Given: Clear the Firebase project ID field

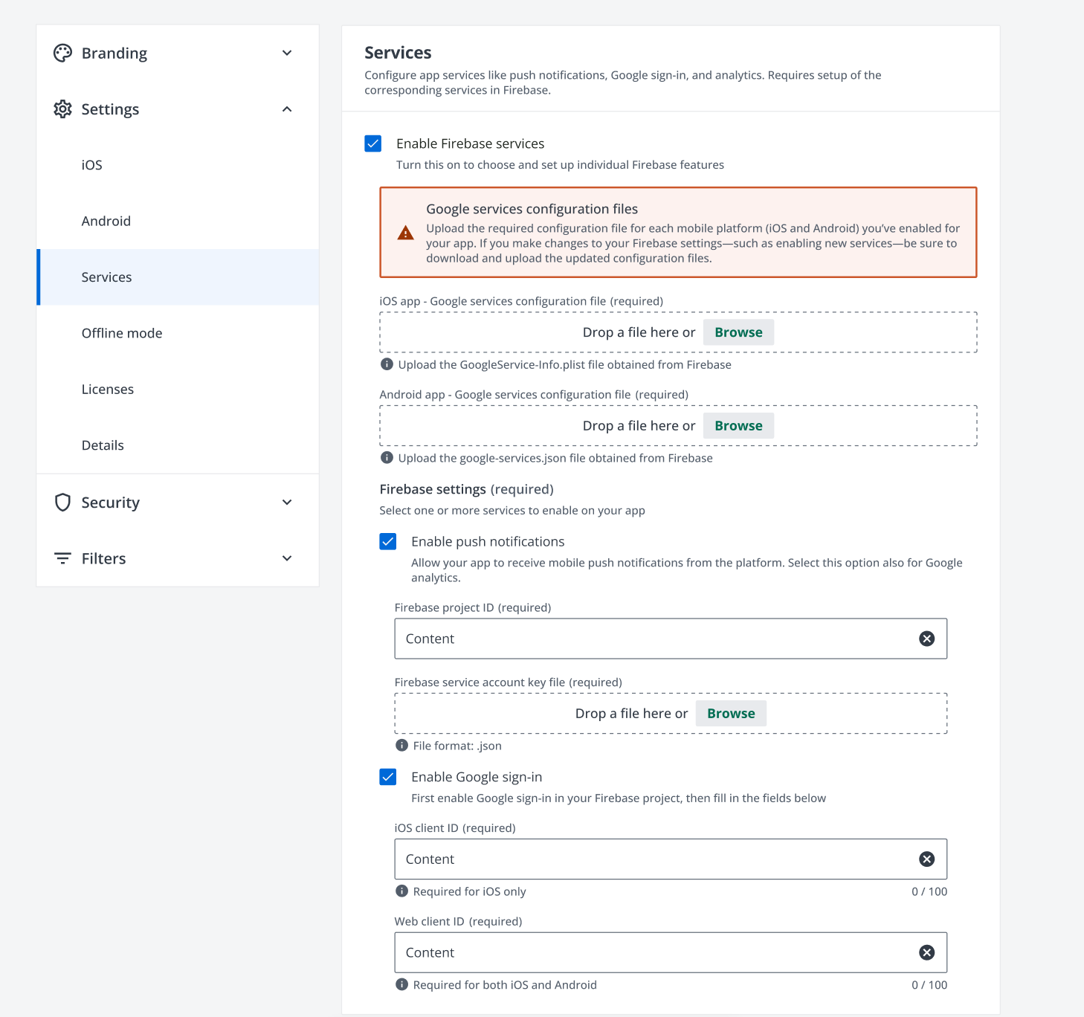Looking at the screenshot, I should point(926,639).
